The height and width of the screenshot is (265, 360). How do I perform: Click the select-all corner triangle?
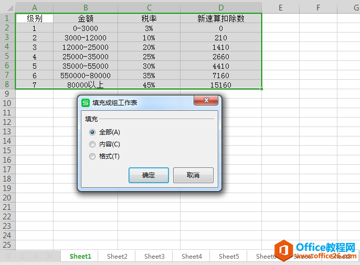click(9, 8)
